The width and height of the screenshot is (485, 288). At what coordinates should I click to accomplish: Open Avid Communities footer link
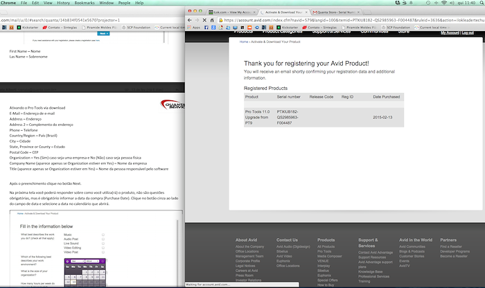(x=412, y=246)
